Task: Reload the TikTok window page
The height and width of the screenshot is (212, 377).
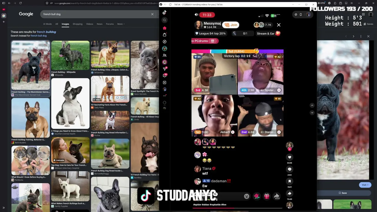Action: 170,4
